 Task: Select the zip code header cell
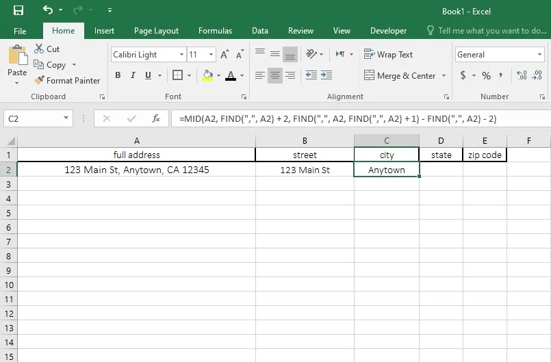click(485, 155)
